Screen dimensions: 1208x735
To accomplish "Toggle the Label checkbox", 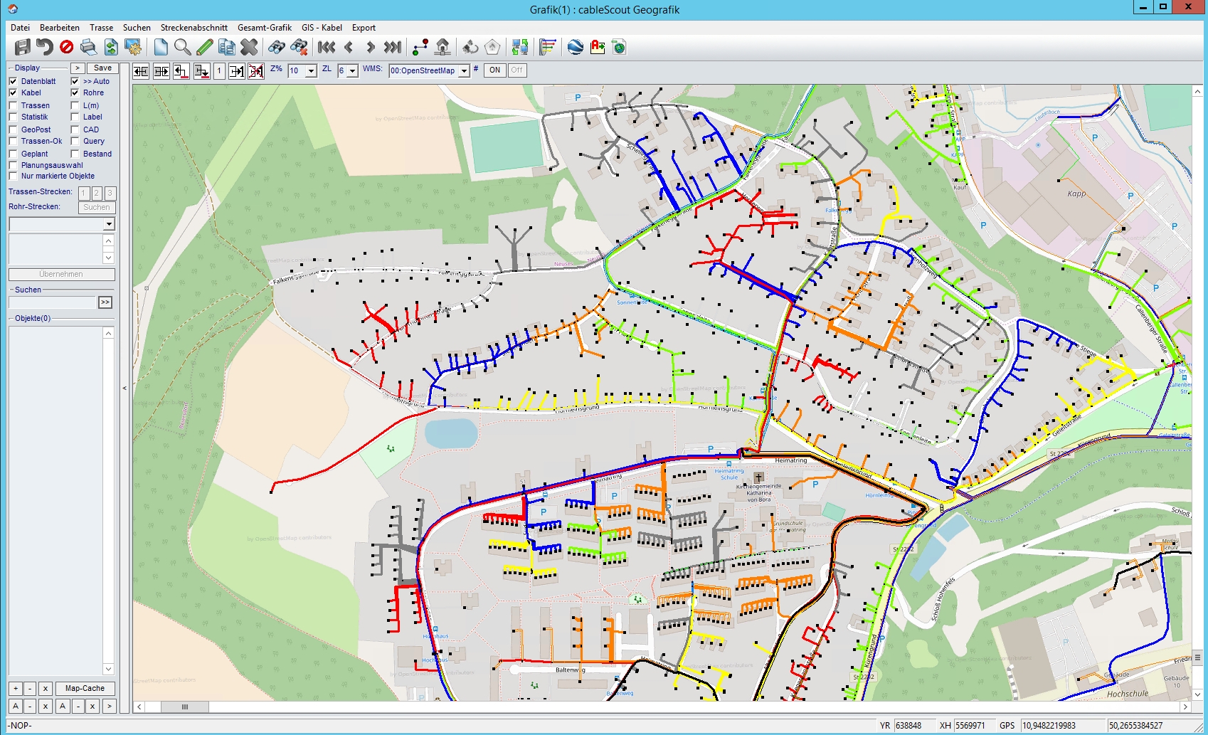I will point(75,117).
